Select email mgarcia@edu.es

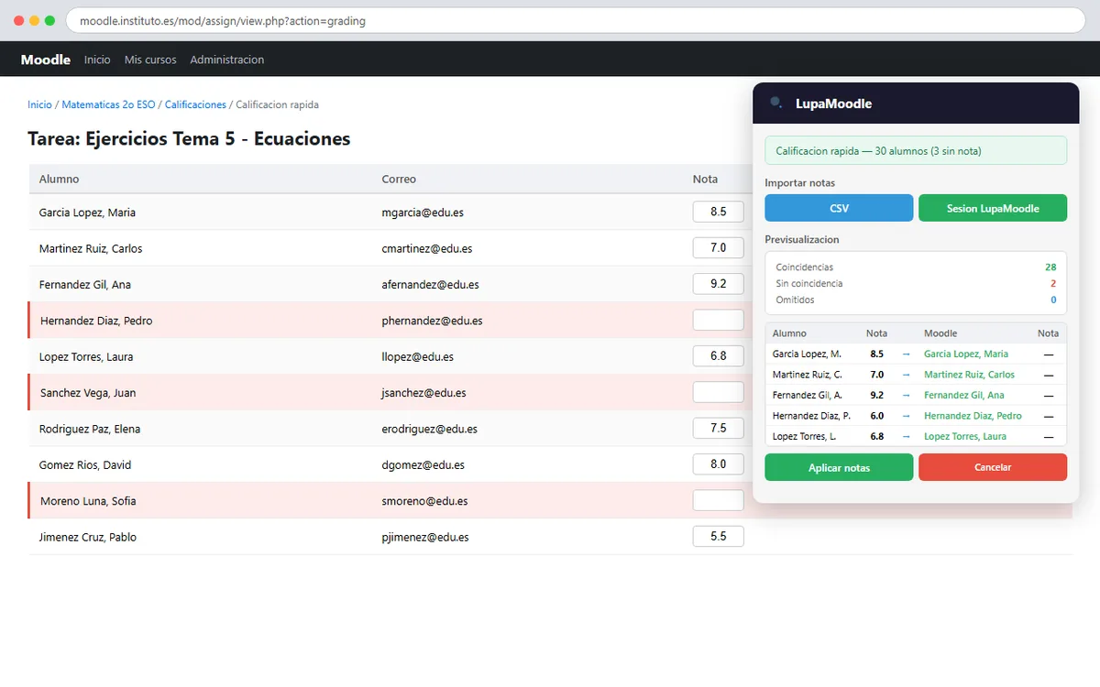(423, 213)
